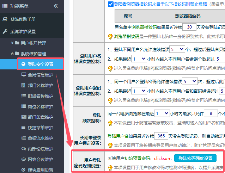This screenshot has width=225, height=173.
Task: Click lightbulb tip icon beside 浏览器指纹码是一种
Action: 110,37
